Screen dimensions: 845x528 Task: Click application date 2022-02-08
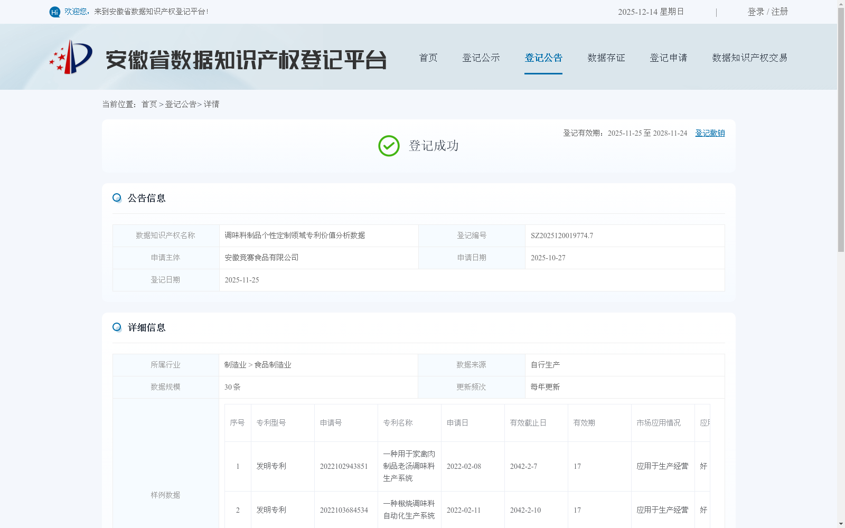tap(464, 467)
